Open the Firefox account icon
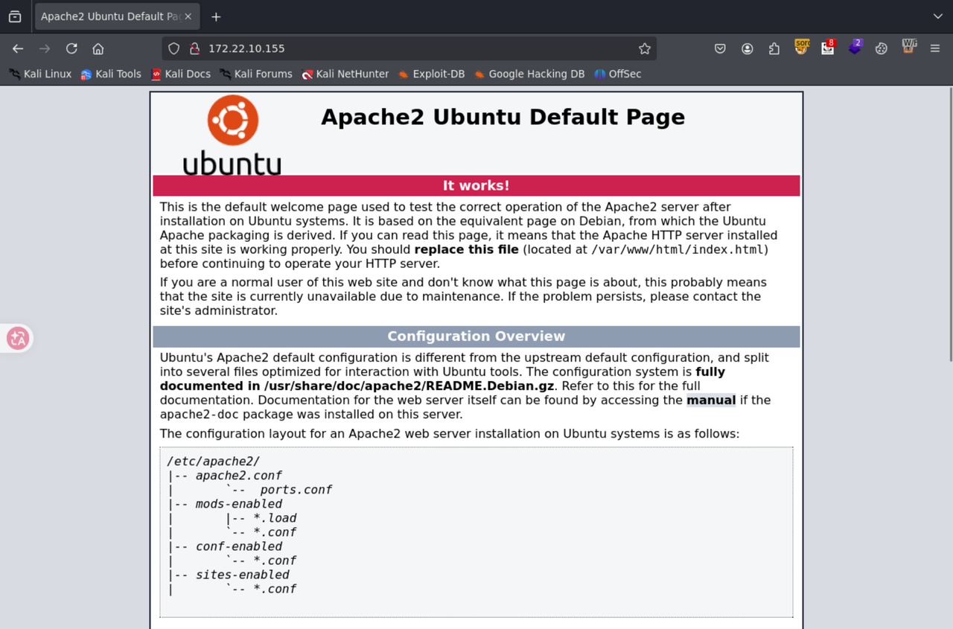The height and width of the screenshot is (629, 953). click(748, 48)
